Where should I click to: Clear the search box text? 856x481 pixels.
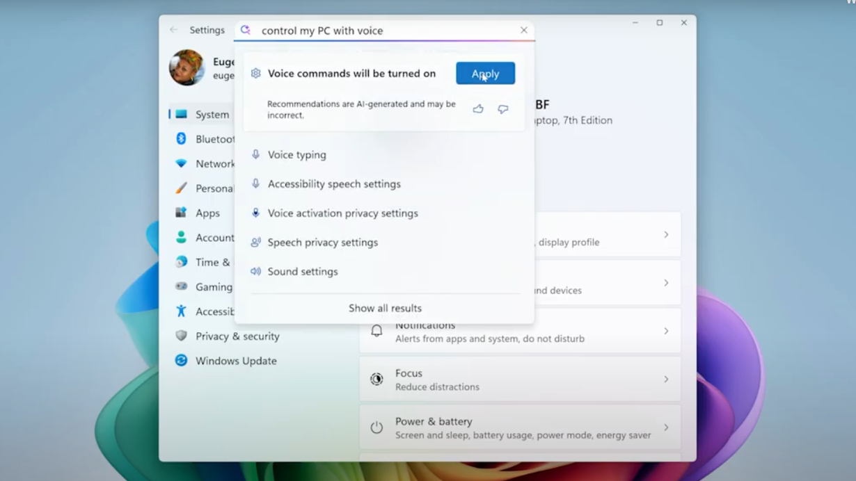click(524, 30)
